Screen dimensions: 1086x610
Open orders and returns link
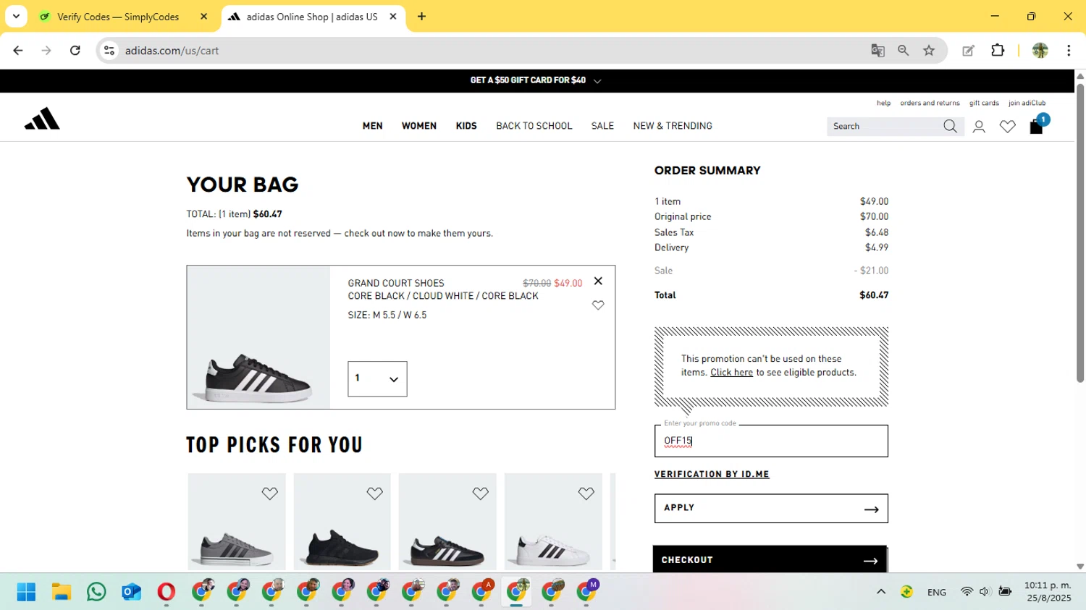click(x=930, y=103)
